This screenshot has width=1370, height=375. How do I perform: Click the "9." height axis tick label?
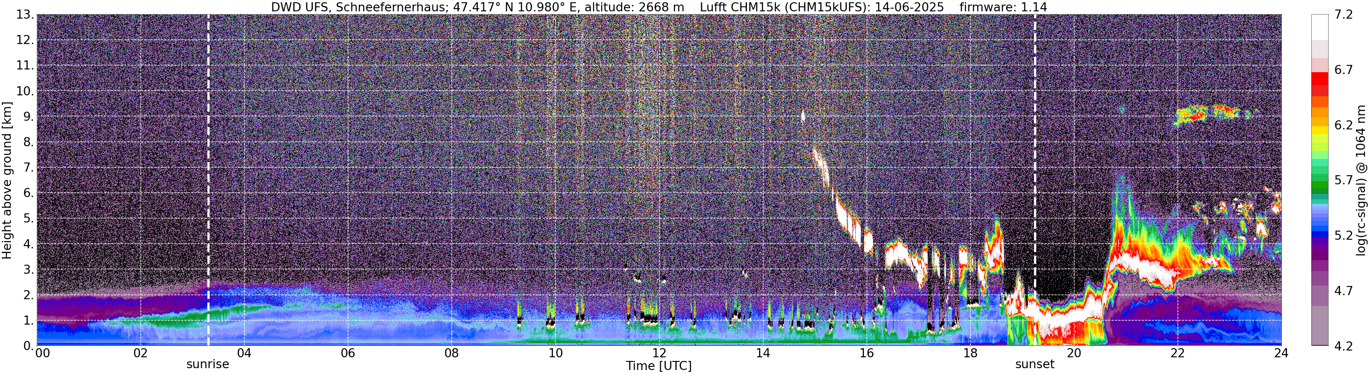[28, 117]
